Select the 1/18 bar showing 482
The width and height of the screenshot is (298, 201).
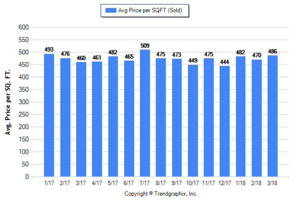pyautogui.click(x=240, y=116)
